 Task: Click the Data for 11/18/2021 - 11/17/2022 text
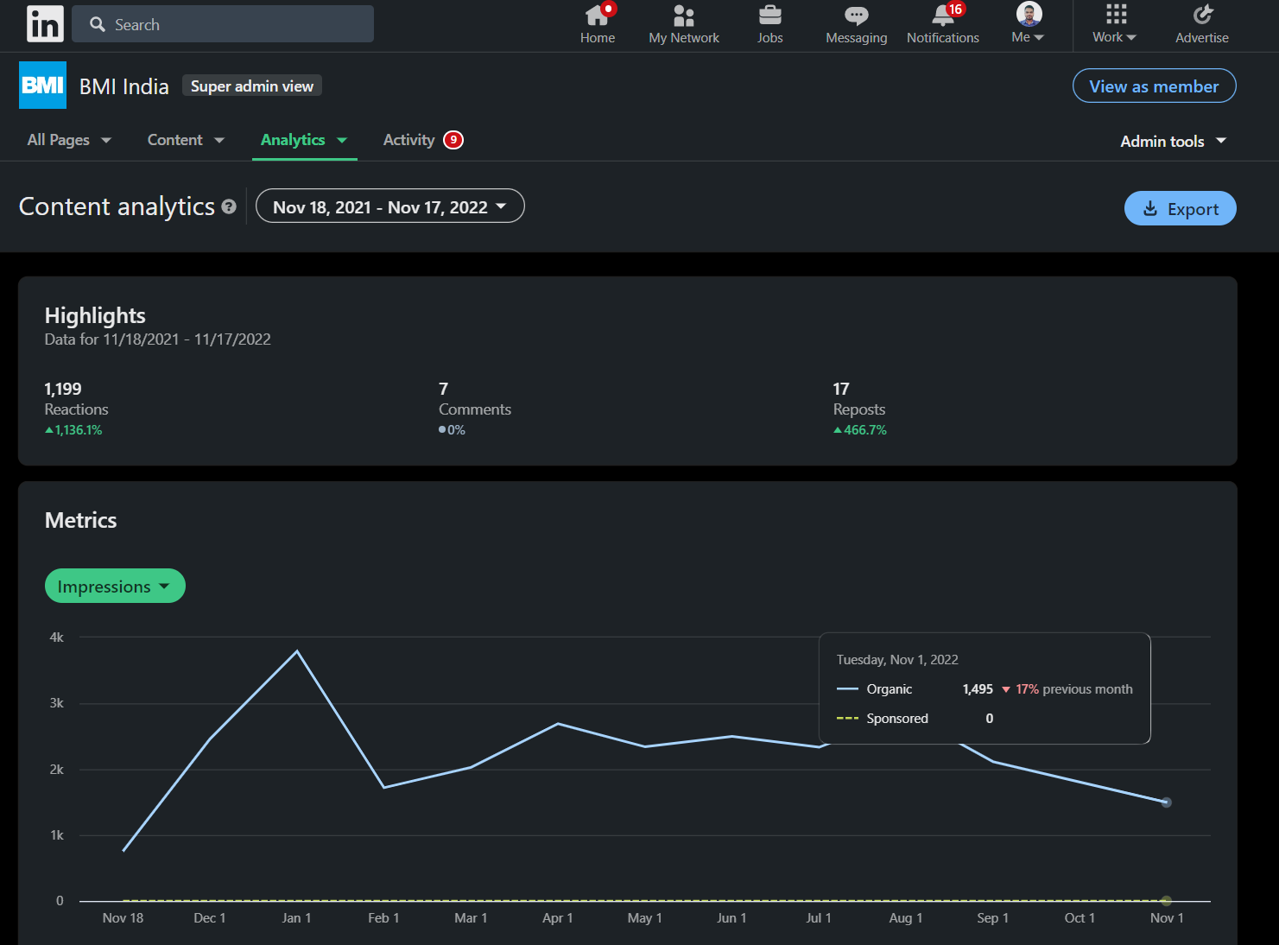[x=158, y=339]
